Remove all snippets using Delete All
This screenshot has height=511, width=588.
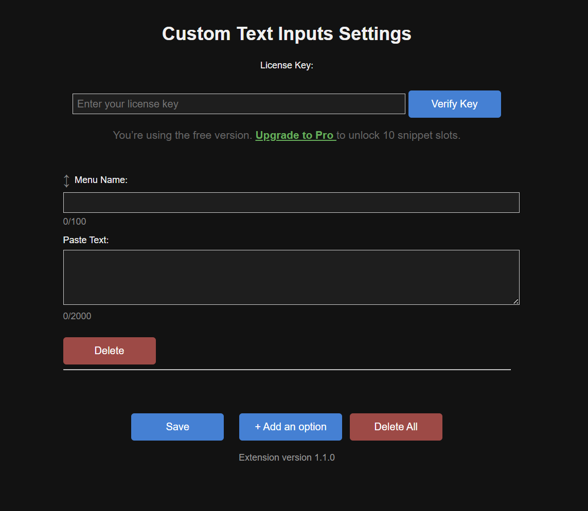(396, 427)
